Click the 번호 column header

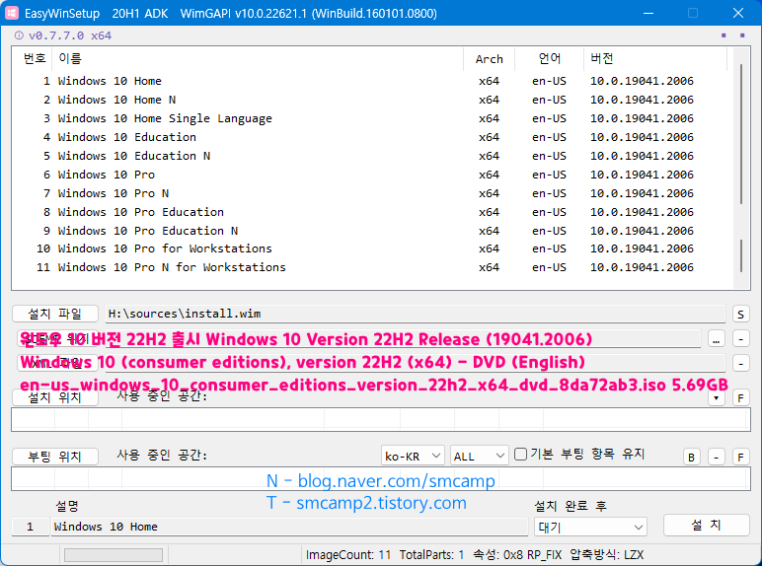(33, 59)
